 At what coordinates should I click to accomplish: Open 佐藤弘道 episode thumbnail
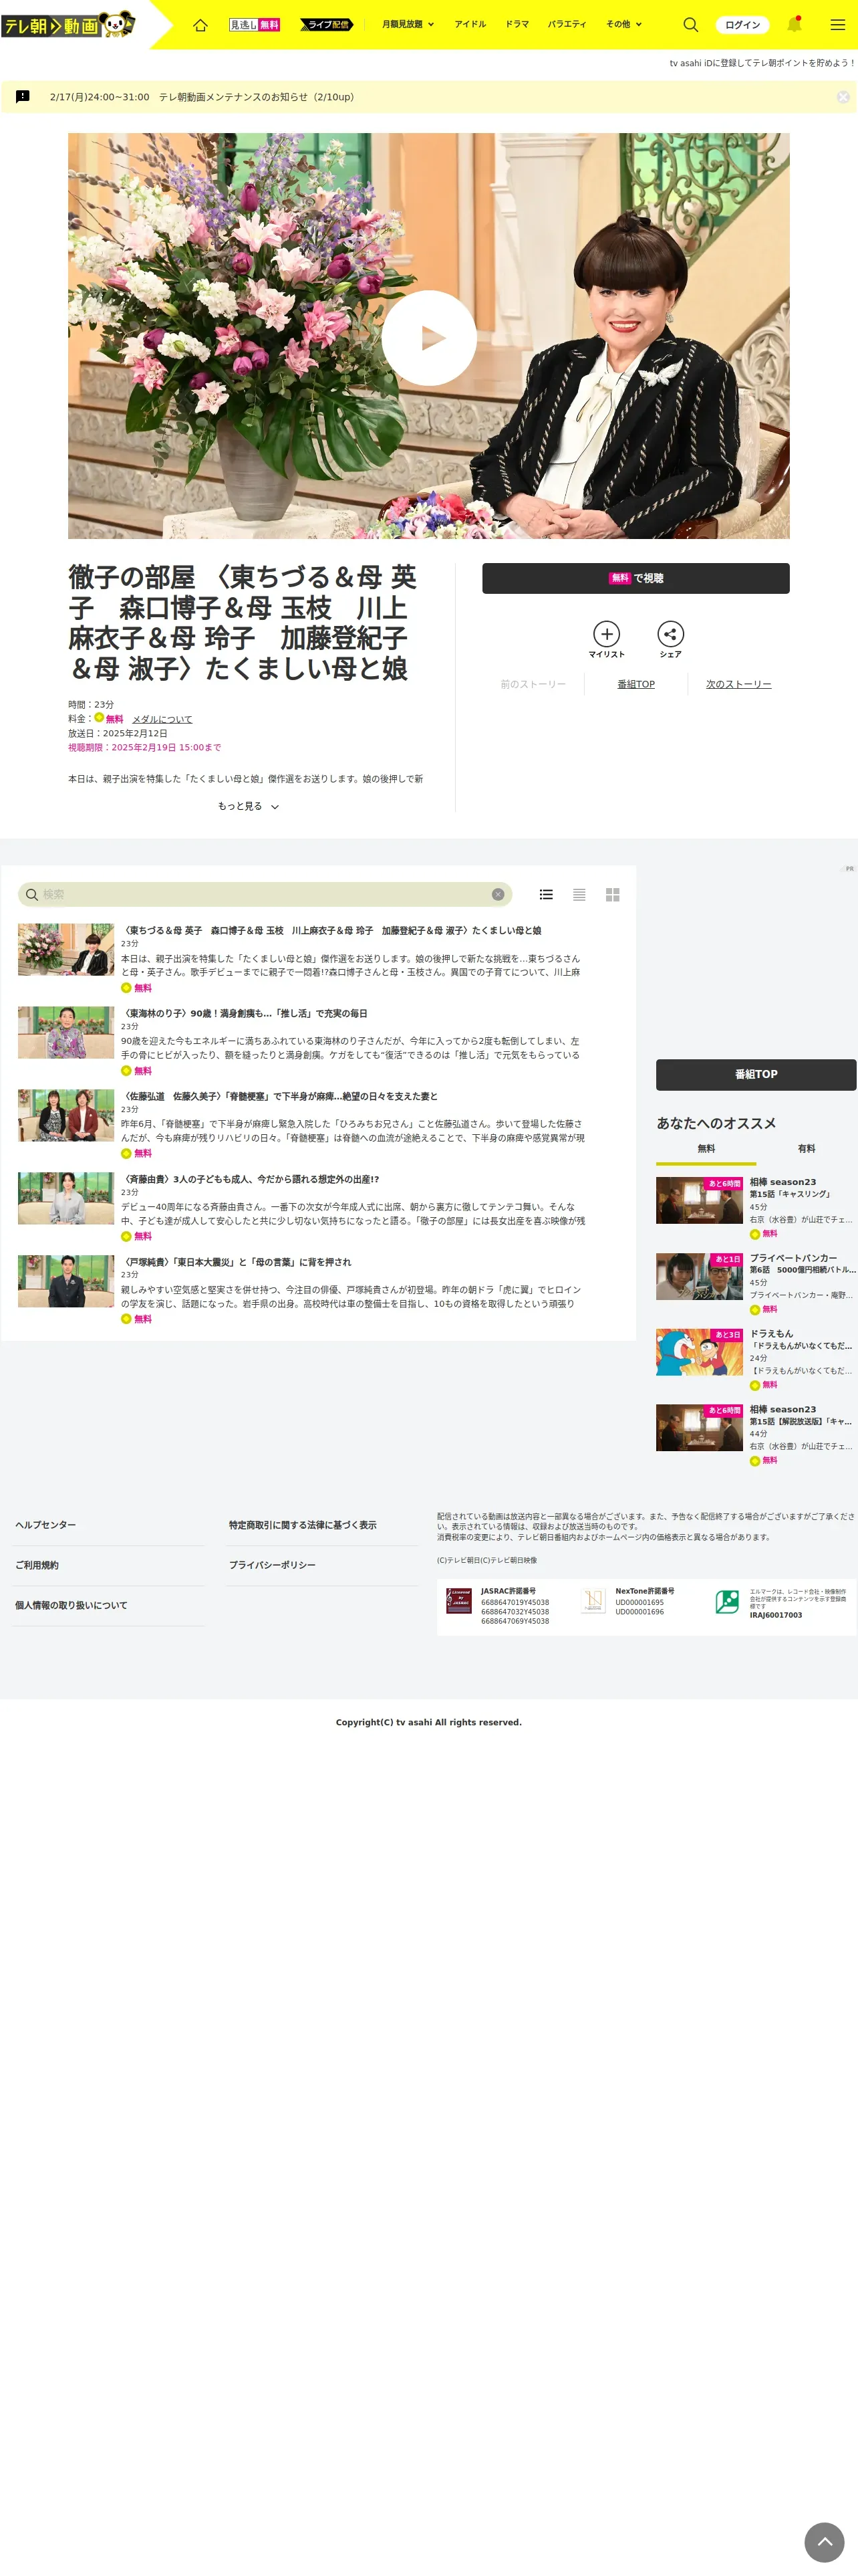(x=66, y=1115)
